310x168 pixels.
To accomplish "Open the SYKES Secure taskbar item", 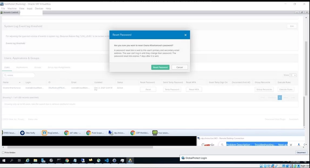I will (9, 133).
